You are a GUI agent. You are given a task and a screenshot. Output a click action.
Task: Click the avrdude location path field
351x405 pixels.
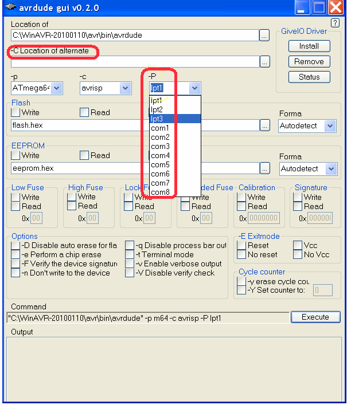[135, 36]
